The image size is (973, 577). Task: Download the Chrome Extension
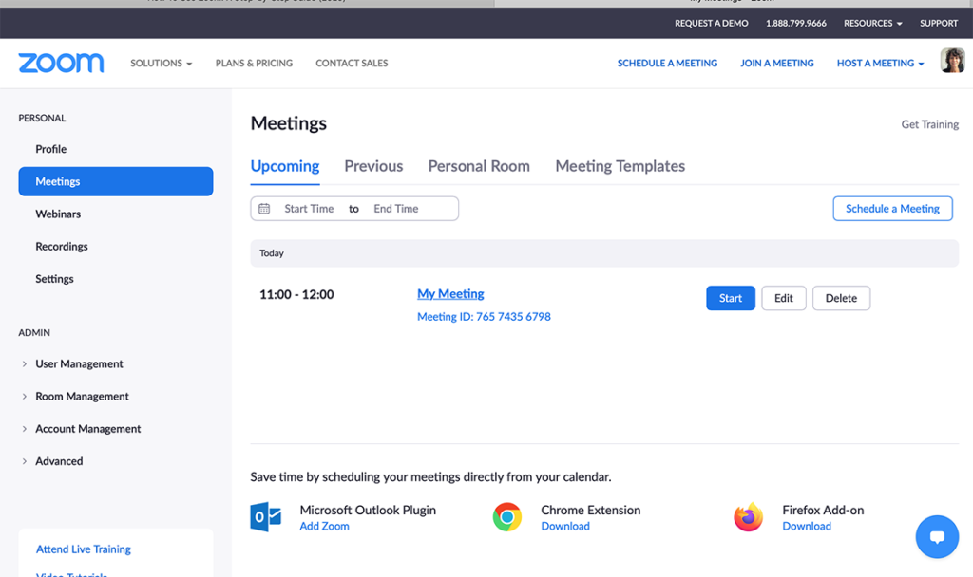(565, 526)
